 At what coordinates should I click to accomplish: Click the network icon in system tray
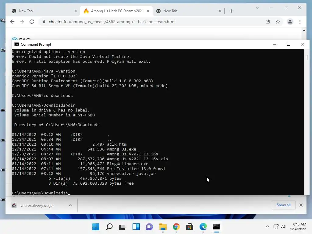pyautogui.click(x=276, y=227)
